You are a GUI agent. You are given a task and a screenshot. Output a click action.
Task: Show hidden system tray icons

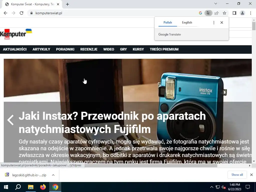click(x=211, y=187)
